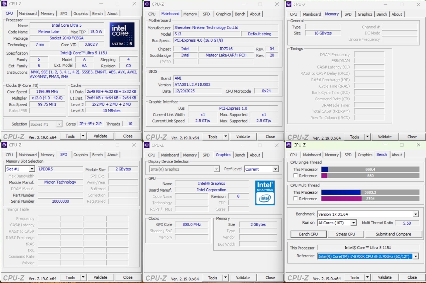Click CPU-Z title icon in the Graphics window

(147, 145)
